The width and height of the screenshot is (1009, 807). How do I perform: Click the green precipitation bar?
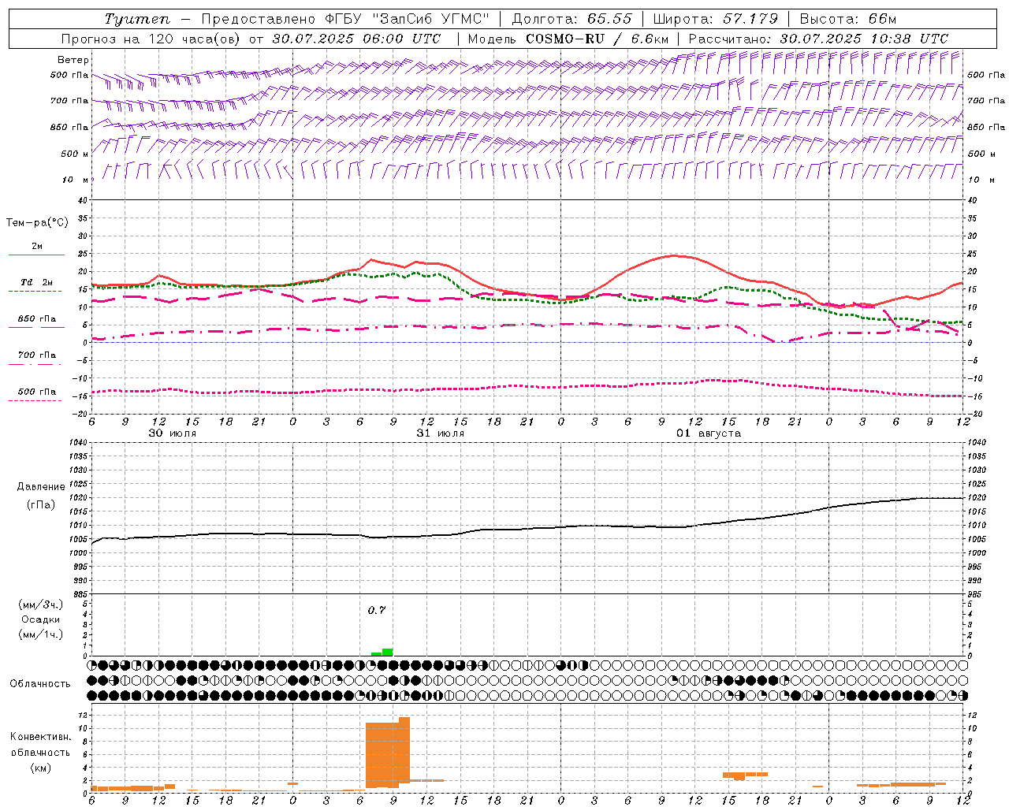click(387, 652)
